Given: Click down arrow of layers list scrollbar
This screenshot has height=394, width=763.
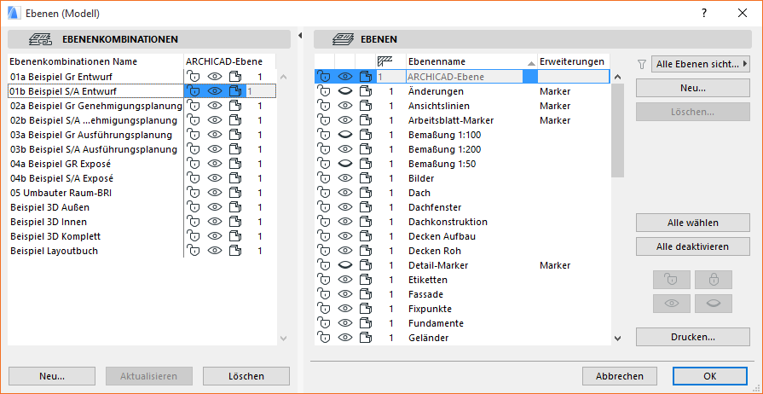Looking at the screenshot, I should pyautogui.click(x=617, y=338).
